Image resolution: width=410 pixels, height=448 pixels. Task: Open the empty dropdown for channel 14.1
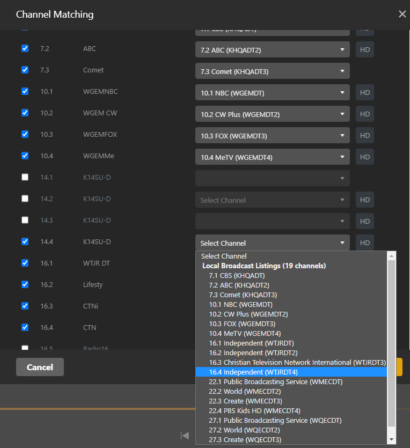pyautogui.click(x=273, y=178)
